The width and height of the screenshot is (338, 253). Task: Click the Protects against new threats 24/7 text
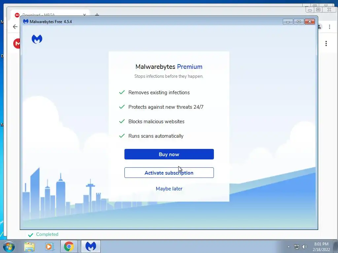pyautogui.click(x=166, y=107)
